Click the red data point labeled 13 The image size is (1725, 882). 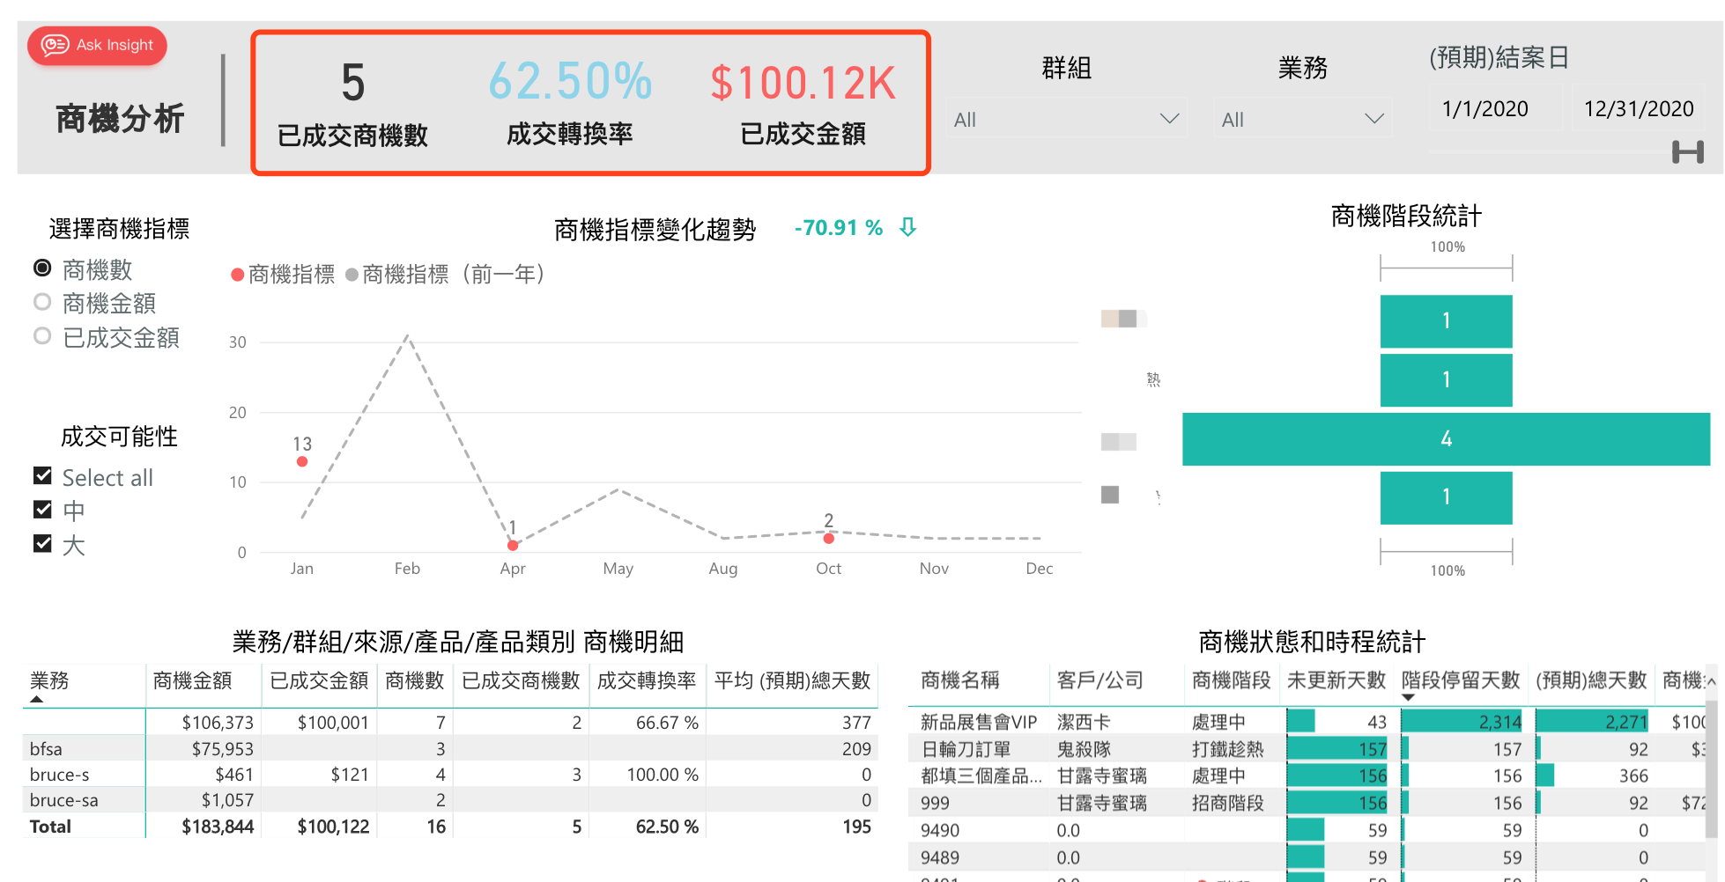(x=302, y=461)
